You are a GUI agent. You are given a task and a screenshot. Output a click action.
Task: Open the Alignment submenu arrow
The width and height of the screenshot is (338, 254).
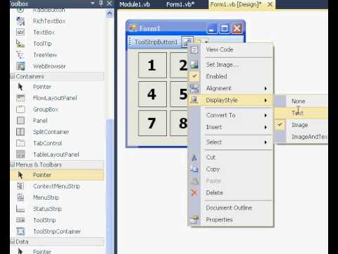[265, 88]
